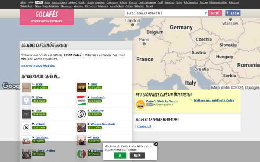This screenshot has height=162, width=260.
Task: Switch to the 'Pizza' category
Action: point(91,3)
